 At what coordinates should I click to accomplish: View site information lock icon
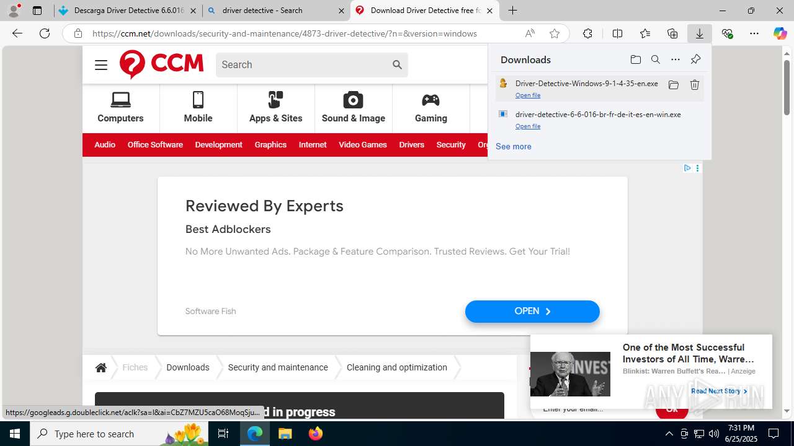click(x=78, y=33)
